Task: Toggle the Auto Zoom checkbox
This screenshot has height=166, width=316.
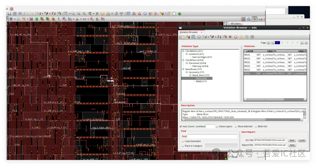Action: pyautogui.click(x=181, y=126)
